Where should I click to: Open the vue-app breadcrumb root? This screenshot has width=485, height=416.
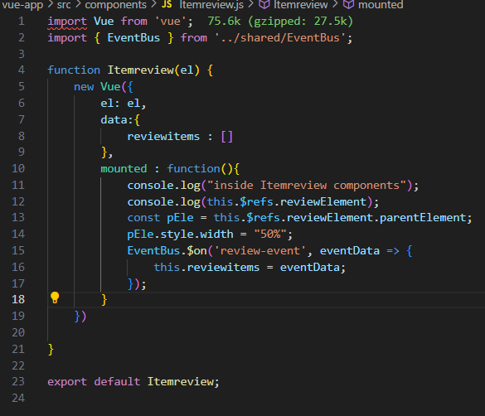click(22, 5)
